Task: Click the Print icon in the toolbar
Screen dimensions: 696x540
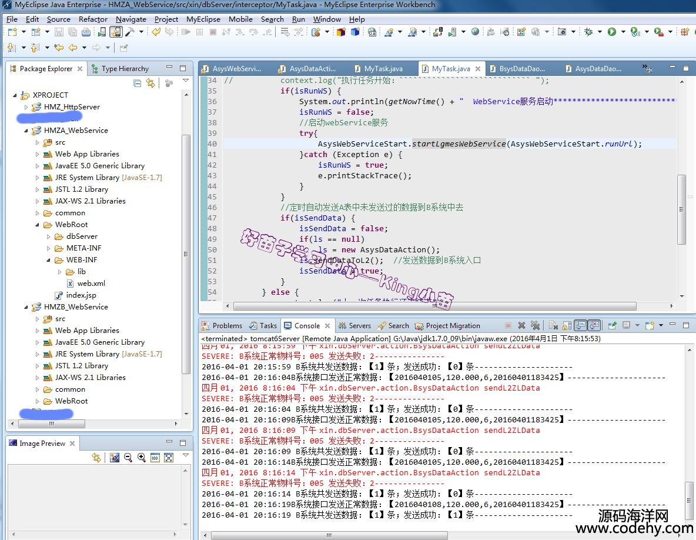Action: click(86, 32)
